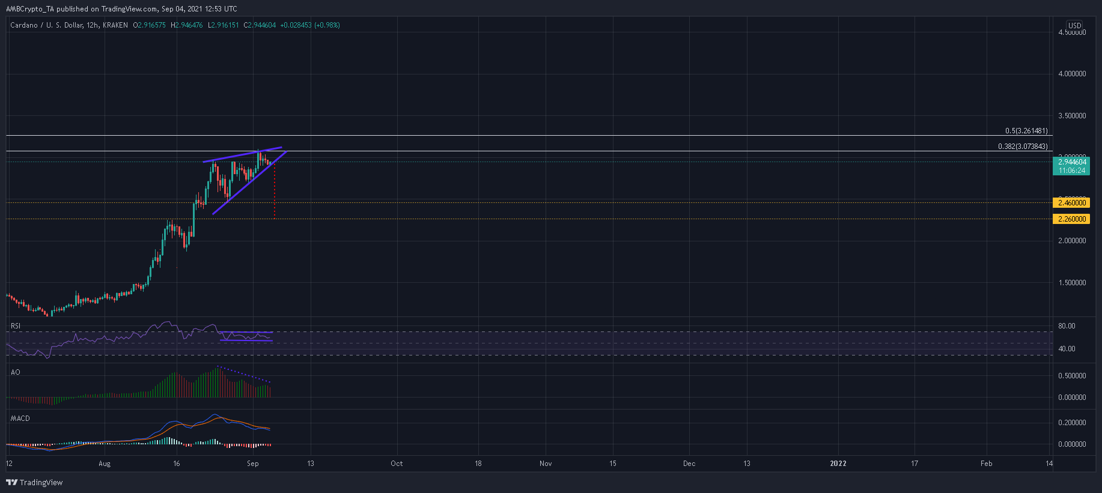Click the 0.5(3.261481) Fibonacci level label

pyautogui.click(x=1026, y=131)
